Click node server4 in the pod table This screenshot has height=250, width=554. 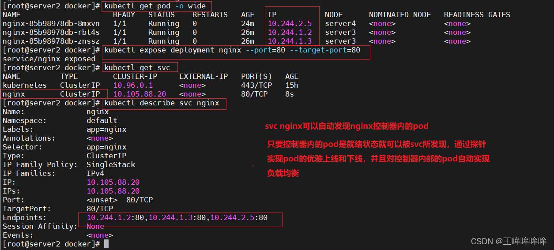pyautogui.click(x=340, y=23)
